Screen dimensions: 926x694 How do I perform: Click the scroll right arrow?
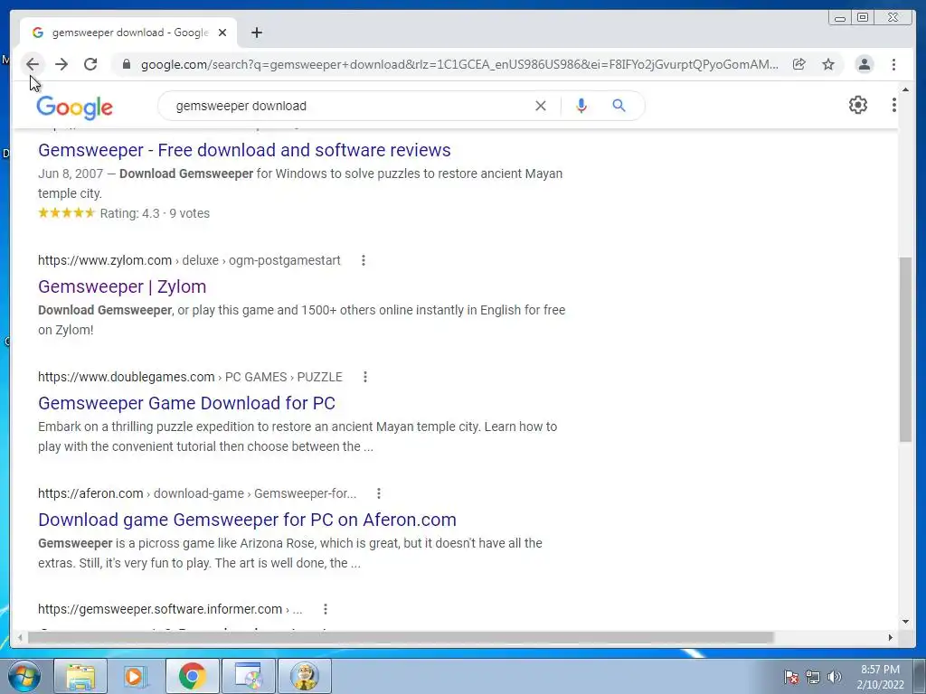891,637
